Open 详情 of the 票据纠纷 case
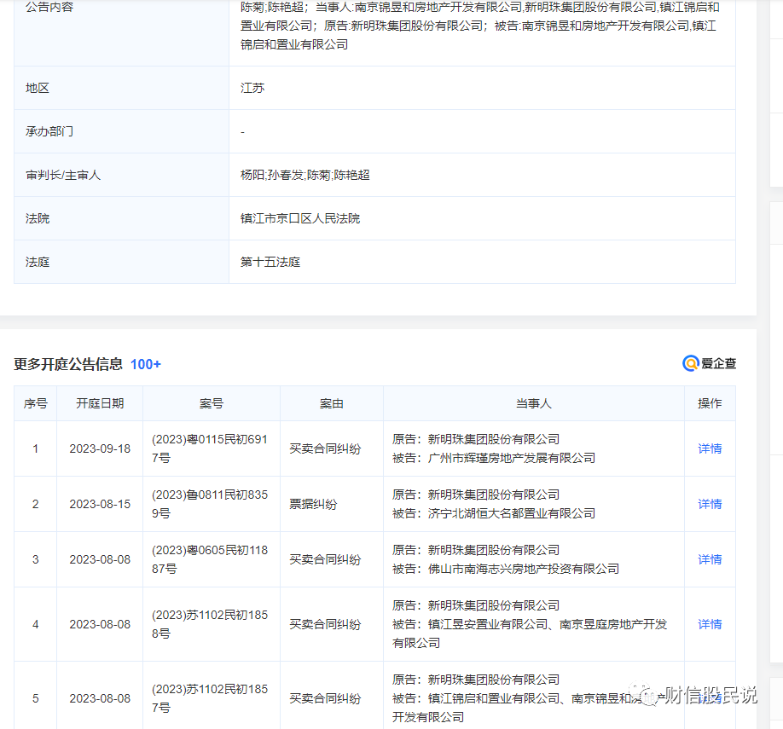 point(710,504)
